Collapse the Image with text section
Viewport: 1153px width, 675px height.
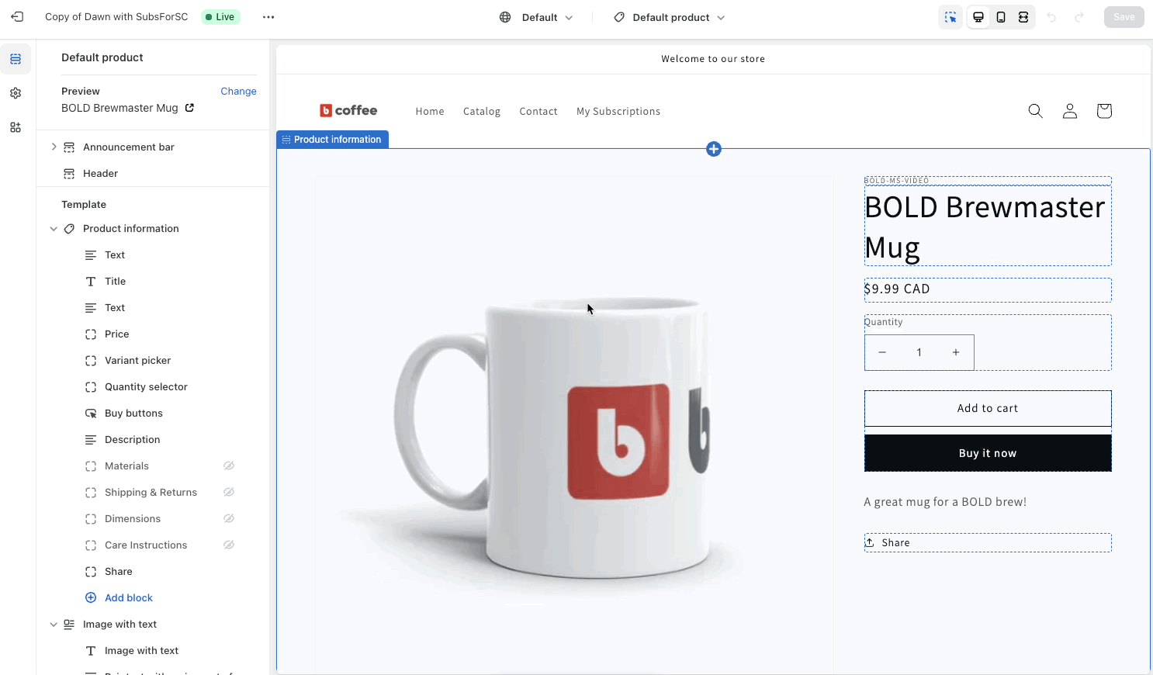[x=54, y=625]
